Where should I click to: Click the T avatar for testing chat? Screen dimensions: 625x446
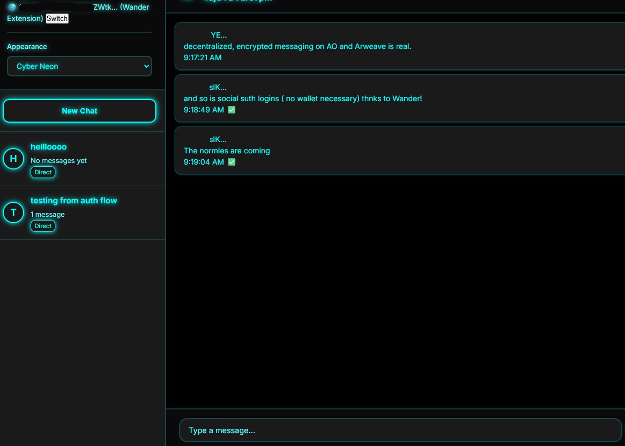(x=13, y=212)
